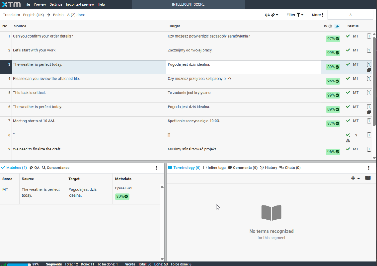
Task: Toggle the green status checkmark on segment 1
Action: 348,36
